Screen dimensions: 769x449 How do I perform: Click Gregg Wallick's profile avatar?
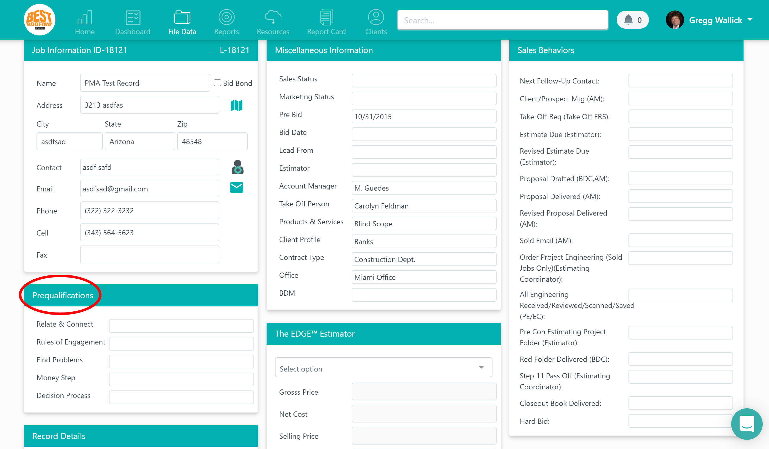(x=675, y=20)
